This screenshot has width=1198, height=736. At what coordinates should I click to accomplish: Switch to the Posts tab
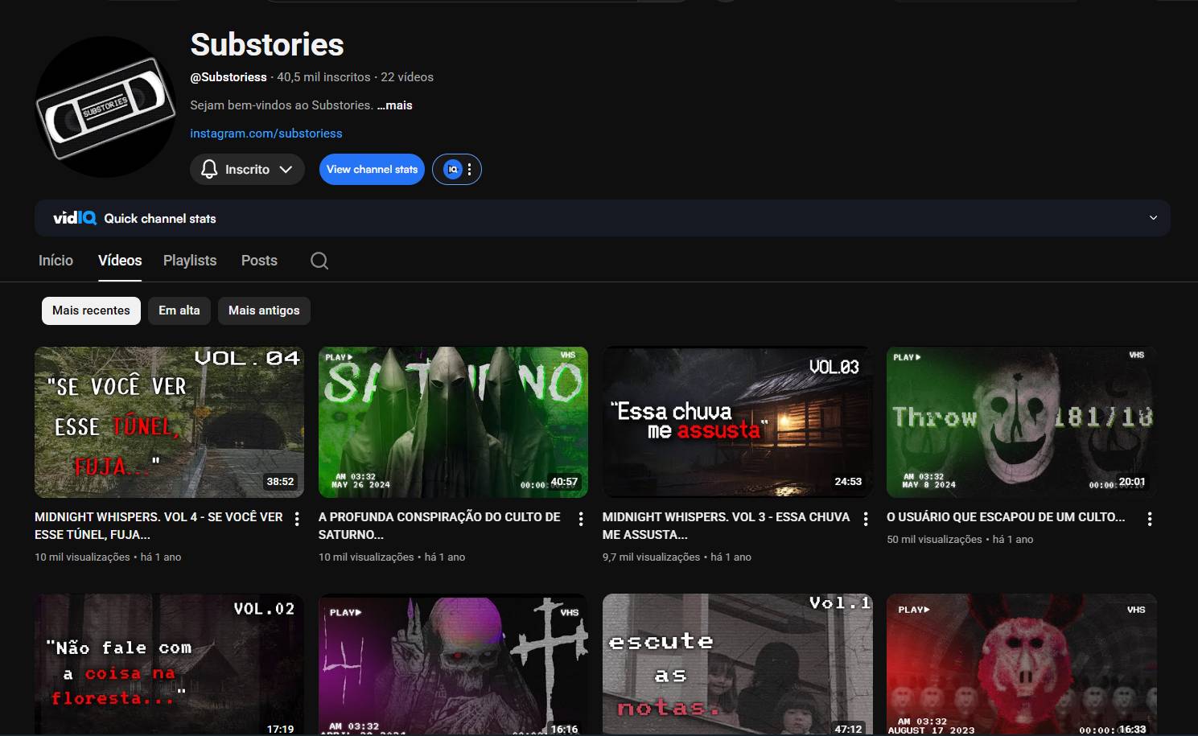(259, 261)
